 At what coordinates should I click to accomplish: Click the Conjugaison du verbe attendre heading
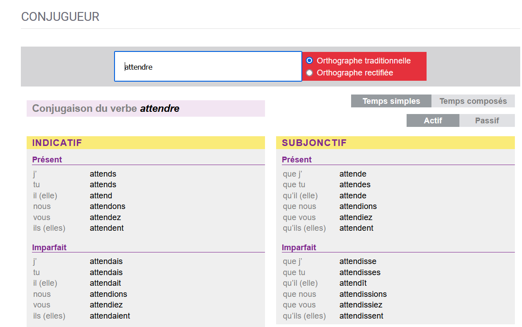click(x=106, y=109)
